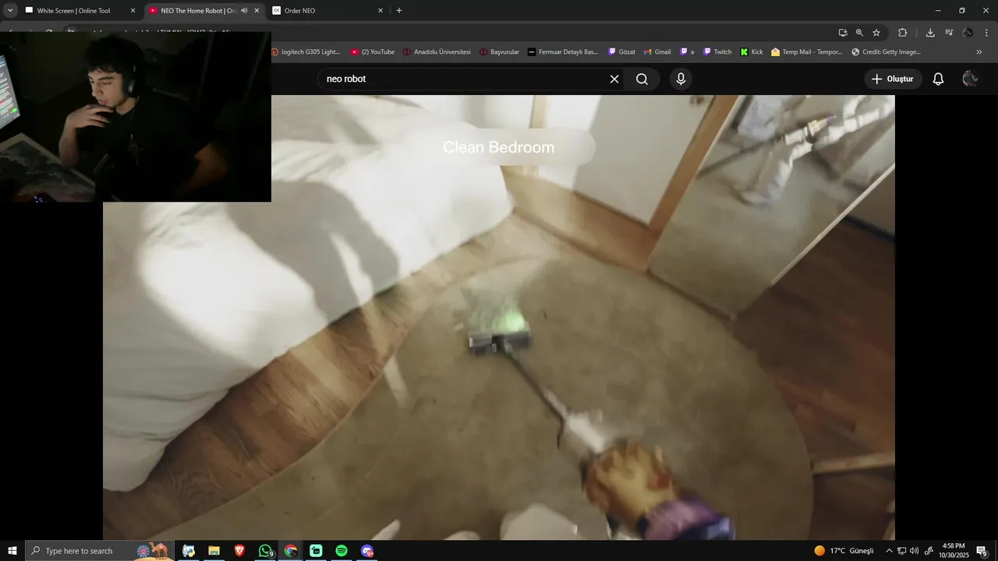Open the Chrome three-dot menu
The width and height of the screenshot is (998, 561).
coord(987,33)
